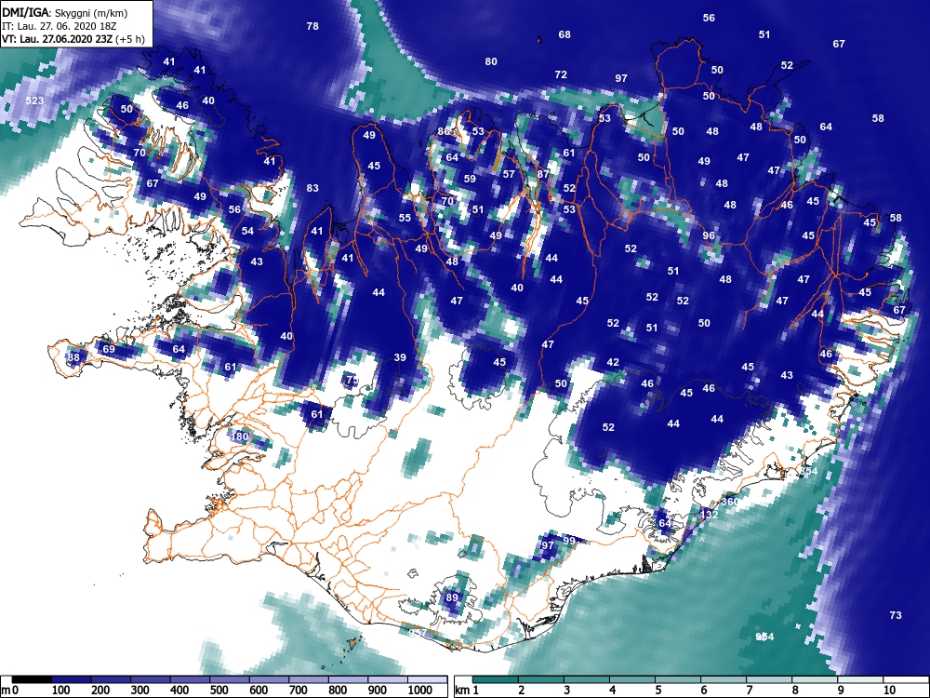Click the visibility value '954' offshore

[x=765, y=637]
